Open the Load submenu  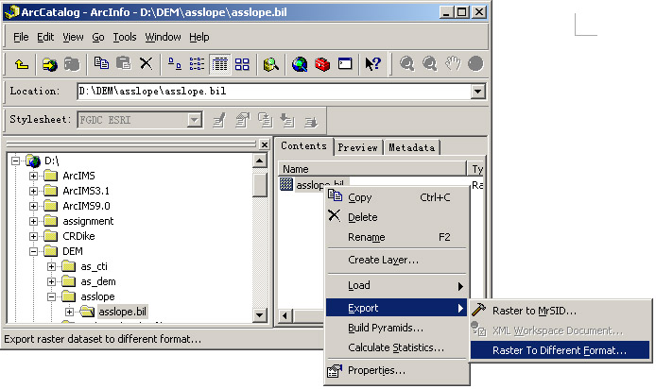click(x=397, y=285)
